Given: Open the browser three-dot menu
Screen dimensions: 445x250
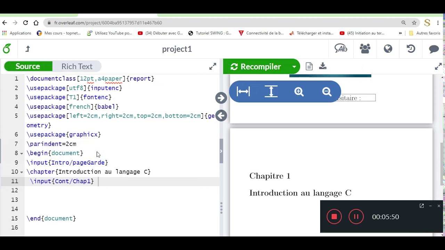Looking at the screenshot, I should 438,23.
